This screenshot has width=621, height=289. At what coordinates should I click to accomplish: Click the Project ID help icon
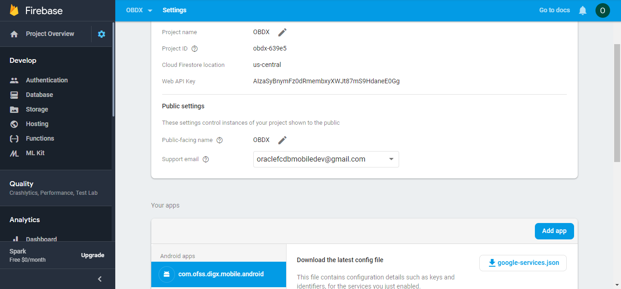(195, 48)
